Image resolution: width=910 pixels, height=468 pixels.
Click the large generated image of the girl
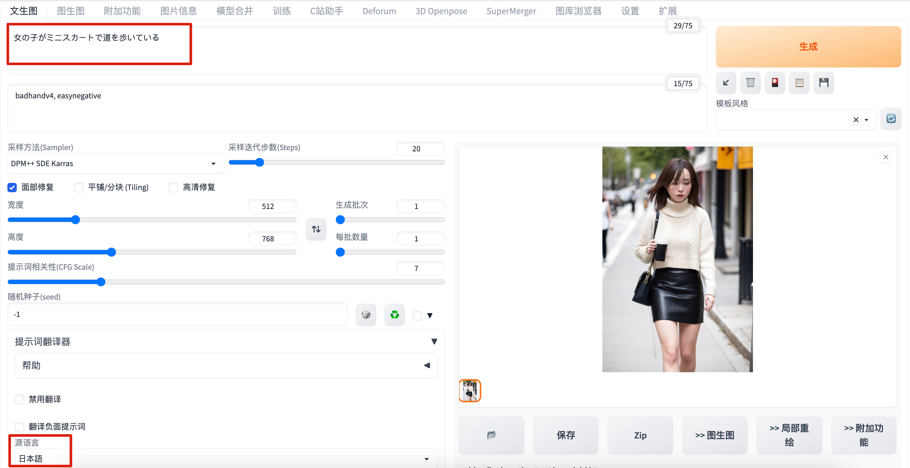(x=677, y=259)
